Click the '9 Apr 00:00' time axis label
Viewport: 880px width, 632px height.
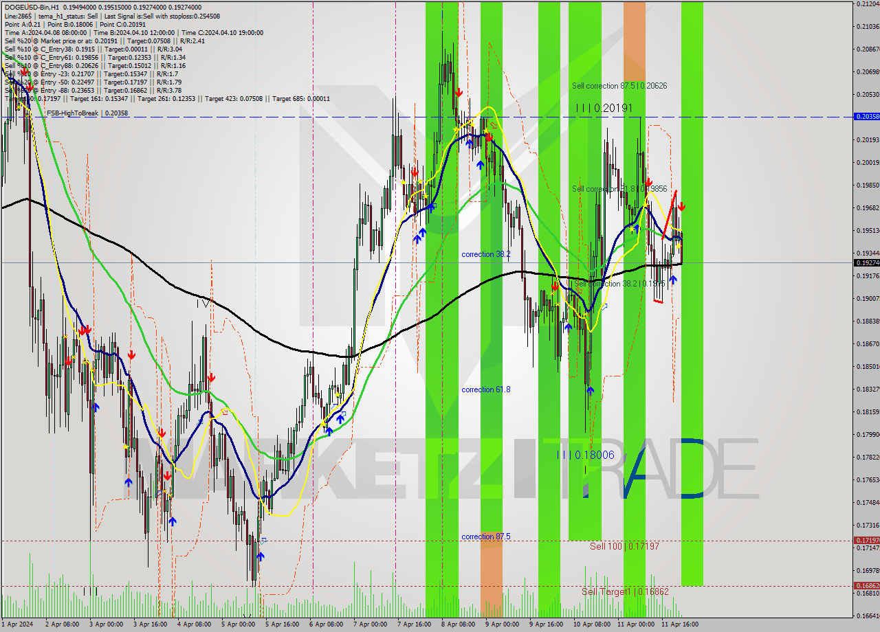(x=503, y=624)
